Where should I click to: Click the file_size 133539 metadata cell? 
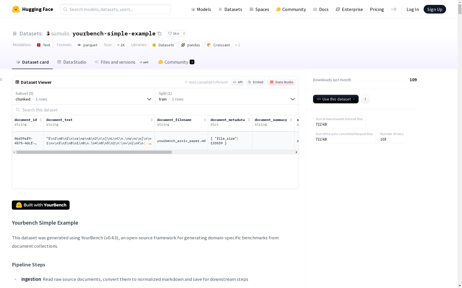230,141
